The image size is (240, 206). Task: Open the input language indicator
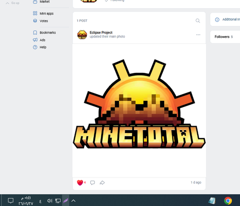pos(40,201)
